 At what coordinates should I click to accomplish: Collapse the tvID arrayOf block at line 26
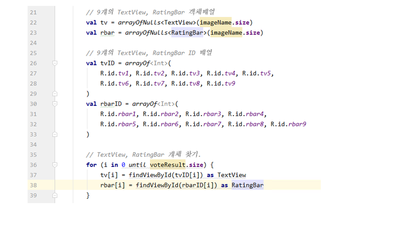[x=55, y=63]
